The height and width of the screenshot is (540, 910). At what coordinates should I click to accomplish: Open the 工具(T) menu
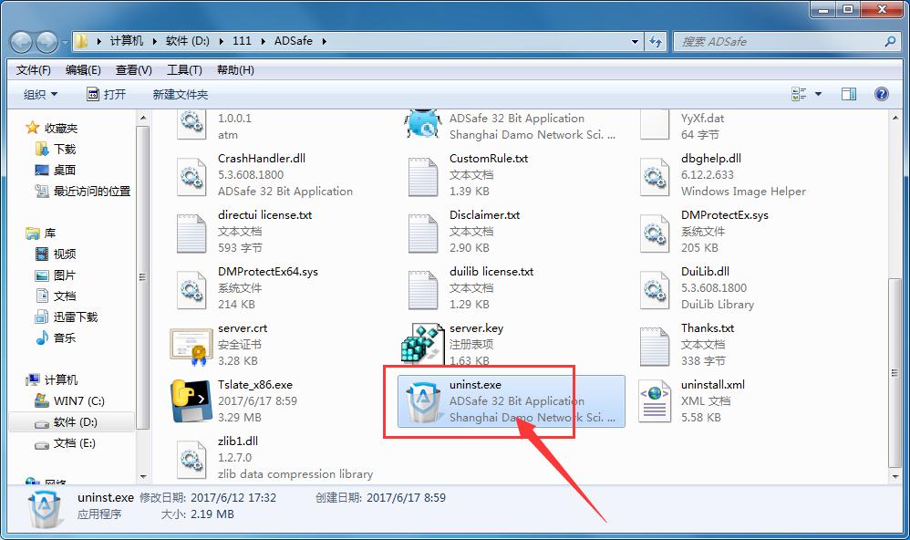pyautogui.click(x=183, y=70)
